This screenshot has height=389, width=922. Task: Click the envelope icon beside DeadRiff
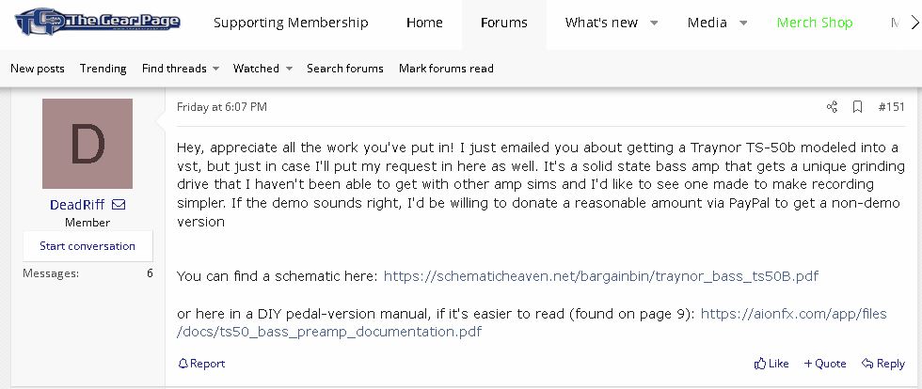(119, 205)
